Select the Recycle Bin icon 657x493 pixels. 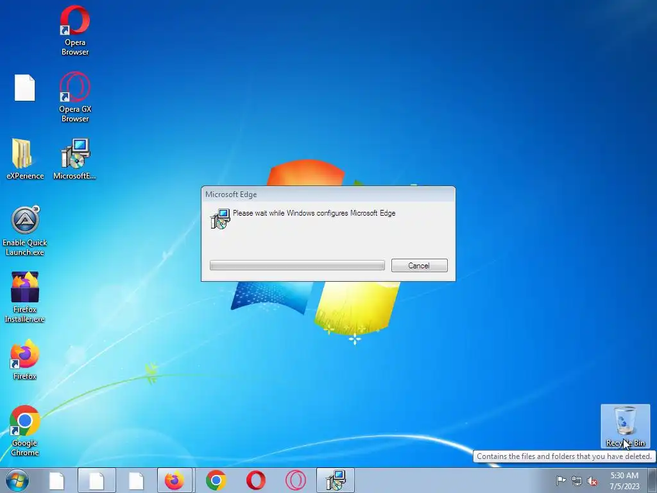[x=625, y=426]
